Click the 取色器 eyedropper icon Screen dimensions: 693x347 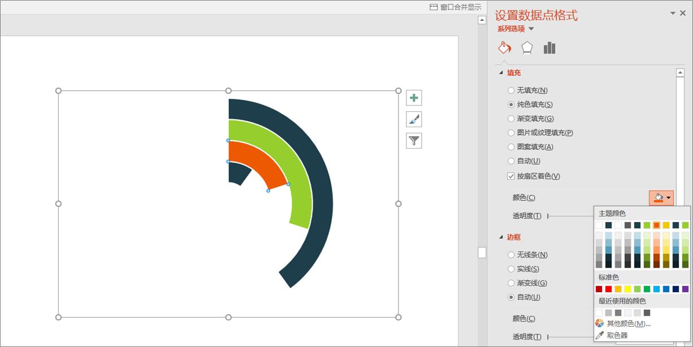600,335
